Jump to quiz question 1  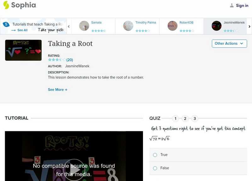pyautogui.click(x=175, y=118)
